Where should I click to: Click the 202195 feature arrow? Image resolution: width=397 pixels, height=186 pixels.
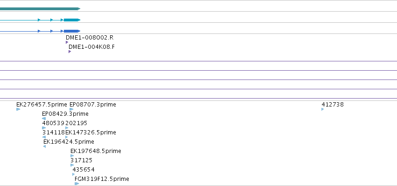67,128
